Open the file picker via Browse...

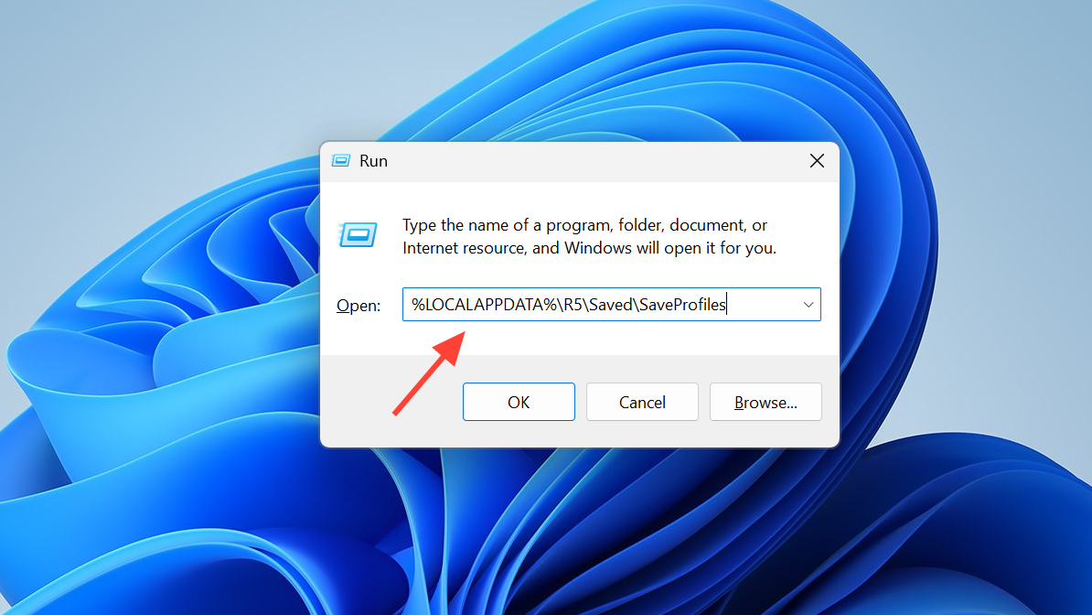pyautogui.click(x=765, y=402)
